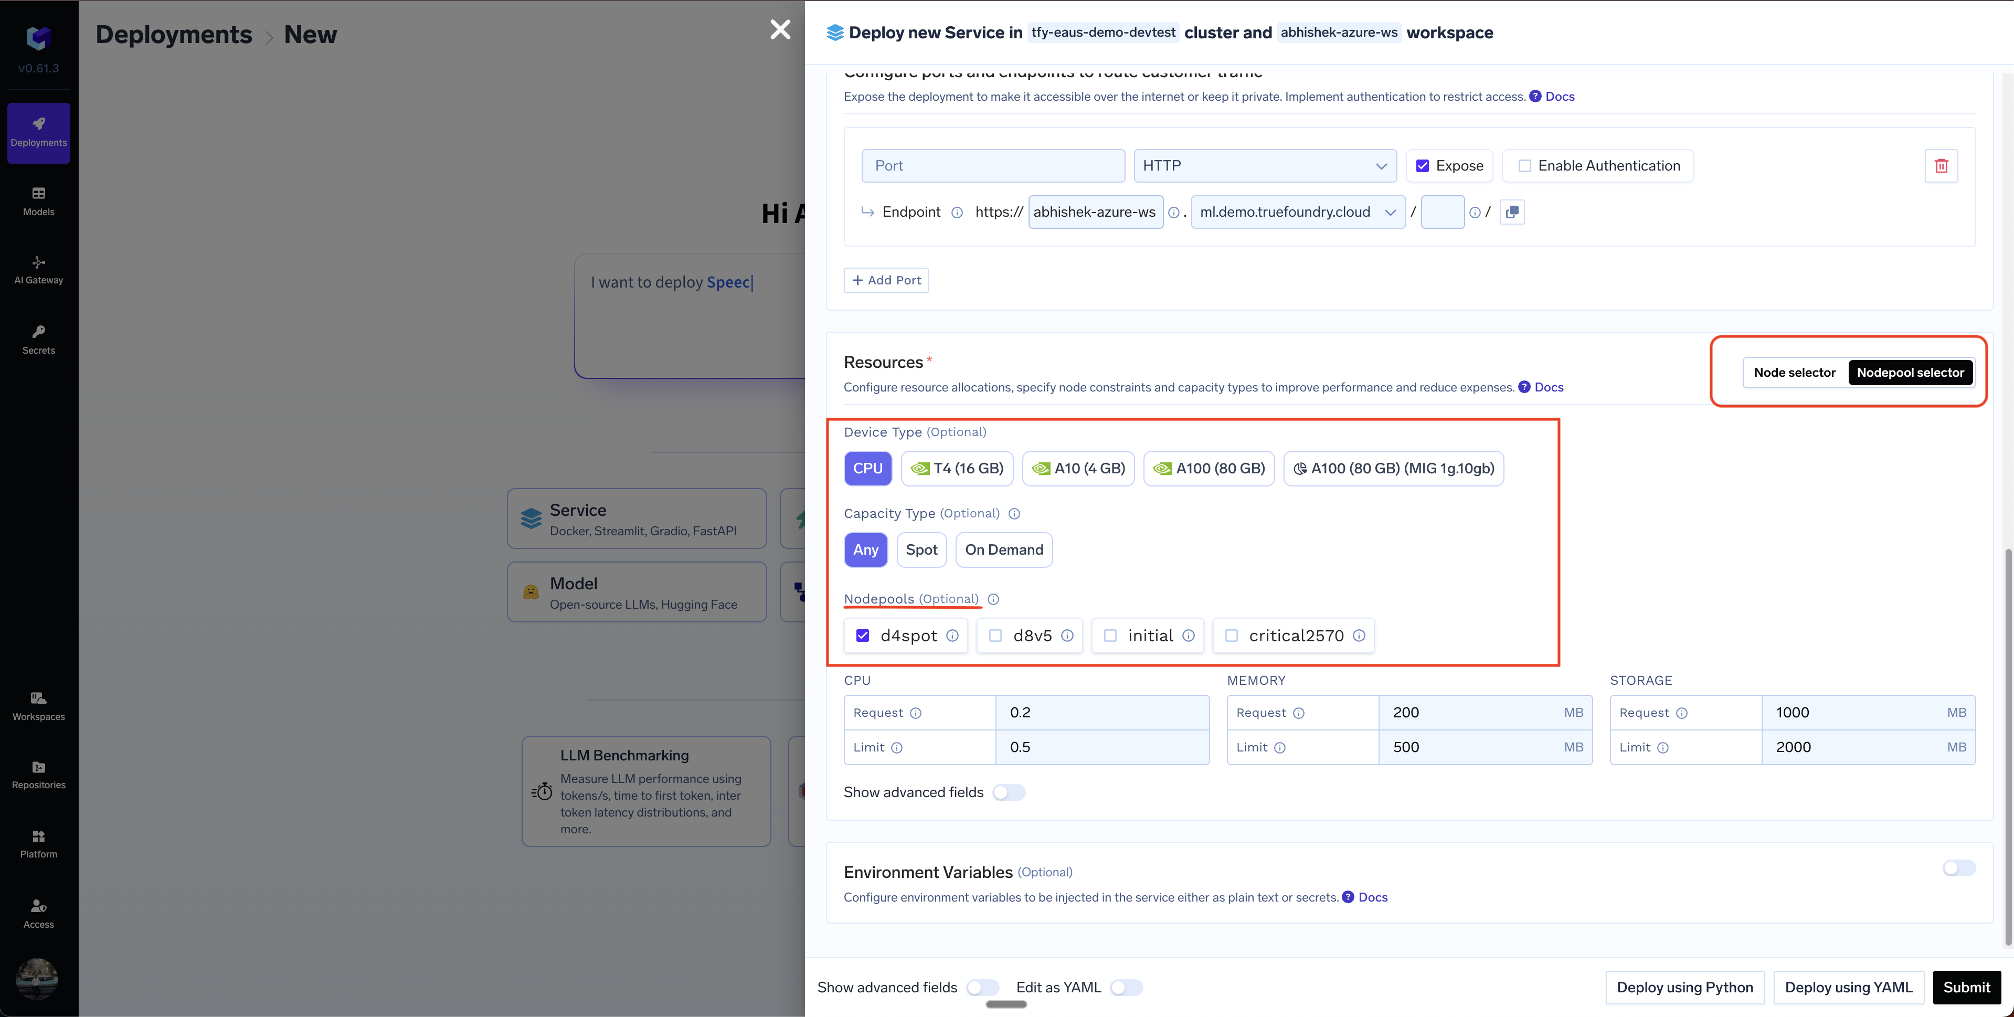Switch to Node selector tab

pyautogui.click(x=1794, y=372)
